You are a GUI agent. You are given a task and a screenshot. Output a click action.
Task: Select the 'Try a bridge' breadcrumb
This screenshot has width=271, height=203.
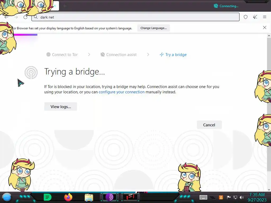pyautogui.click(x=173, y=54)
